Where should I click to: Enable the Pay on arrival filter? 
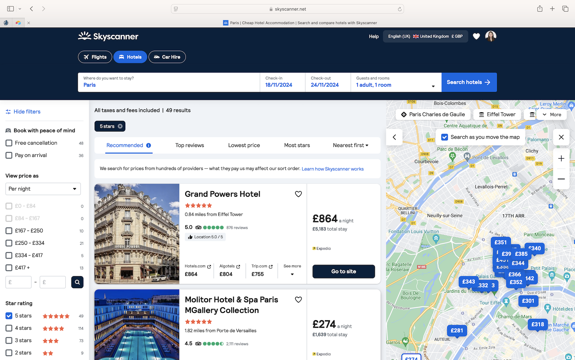(x=9, y=155)
